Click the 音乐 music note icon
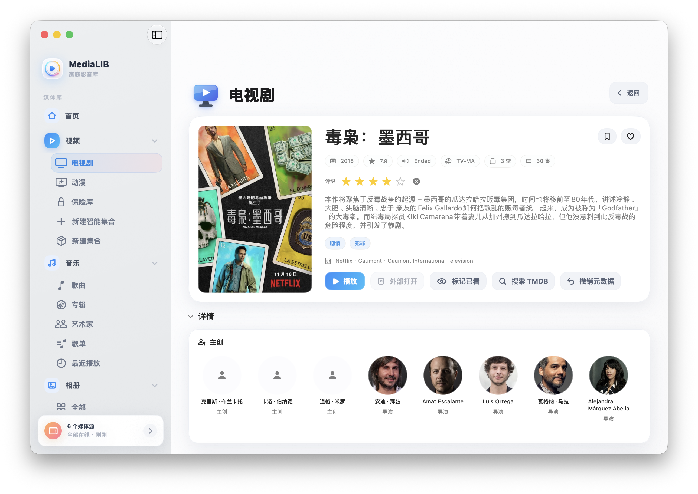 (x=52, y=263)
